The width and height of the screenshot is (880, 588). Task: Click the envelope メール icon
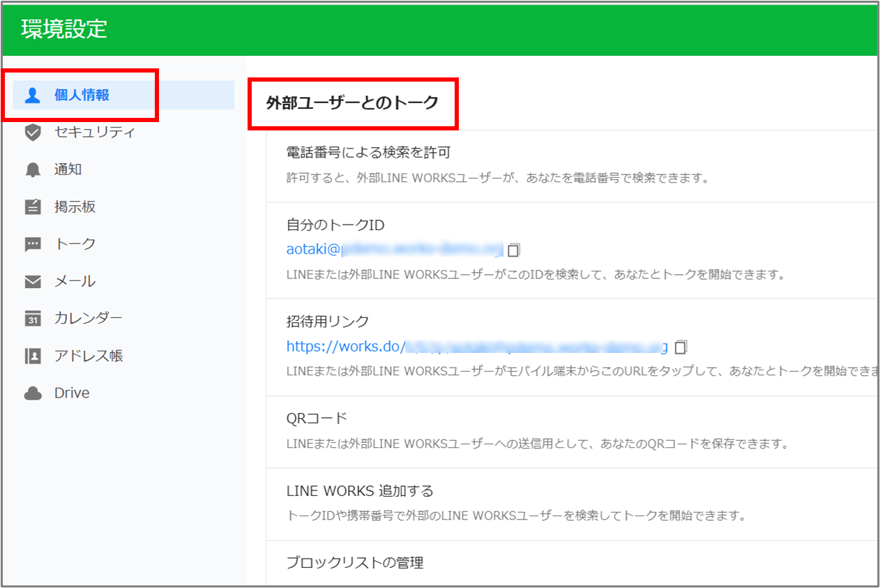tap(33, 282)
